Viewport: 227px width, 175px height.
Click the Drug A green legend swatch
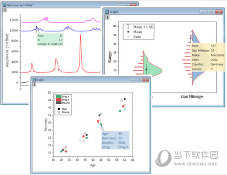[x=59, y=96]
